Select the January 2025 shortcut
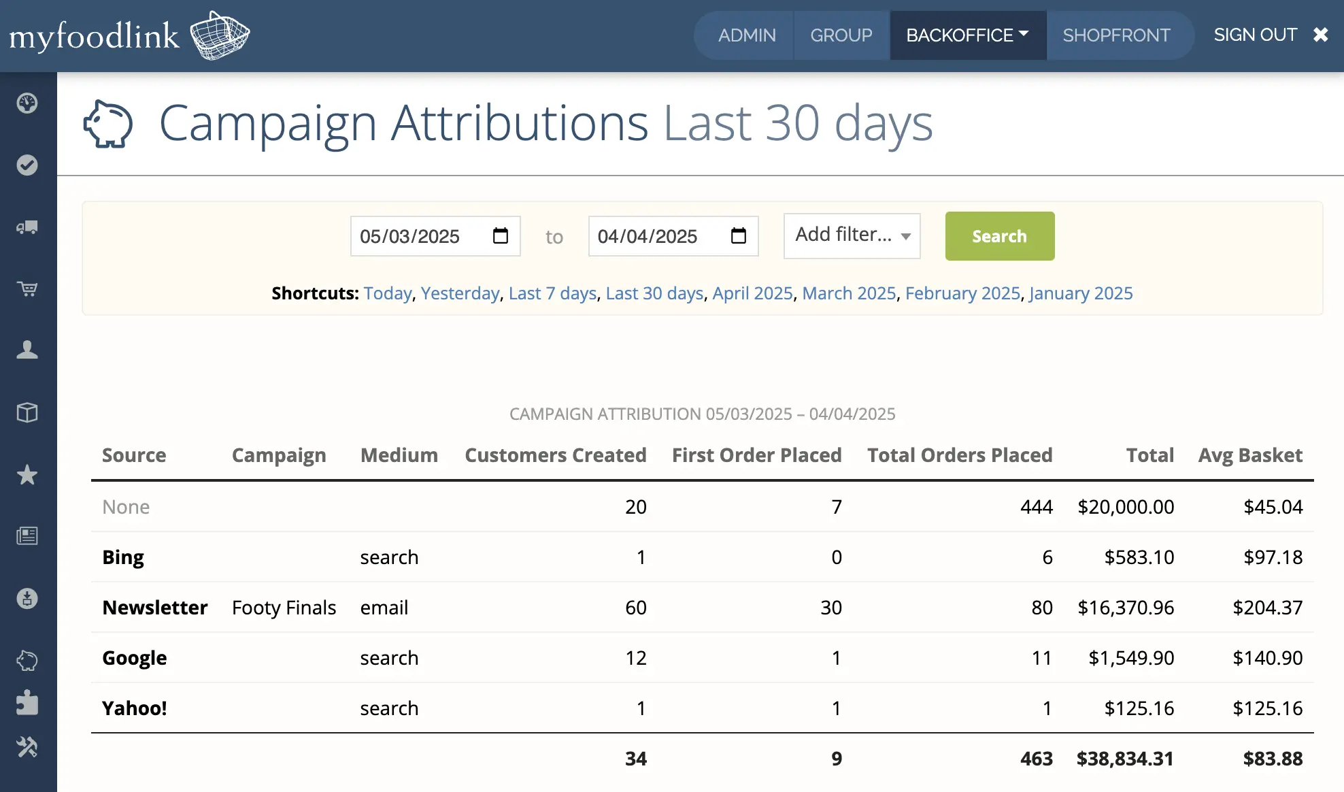The width and height of the screenshot is (1344, 792). [1081, 293]
